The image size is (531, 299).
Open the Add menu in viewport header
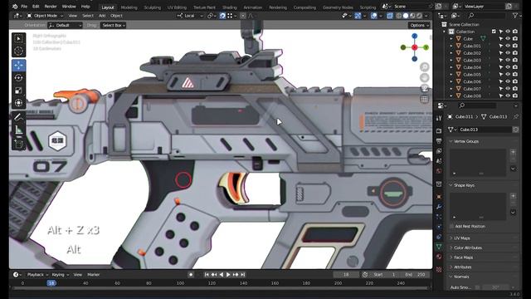[102, 16]
